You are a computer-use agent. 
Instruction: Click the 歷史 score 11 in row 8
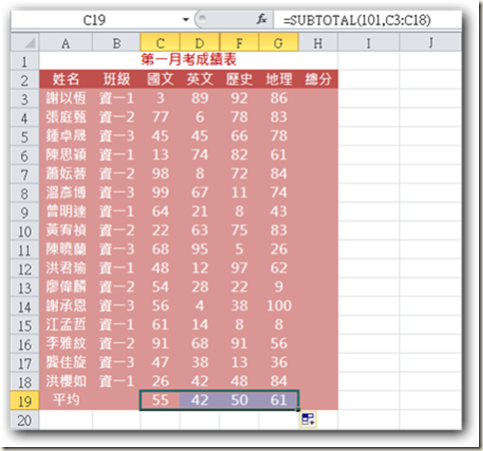point(240,193)
